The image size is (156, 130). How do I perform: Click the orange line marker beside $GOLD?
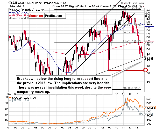click(10, 98)
